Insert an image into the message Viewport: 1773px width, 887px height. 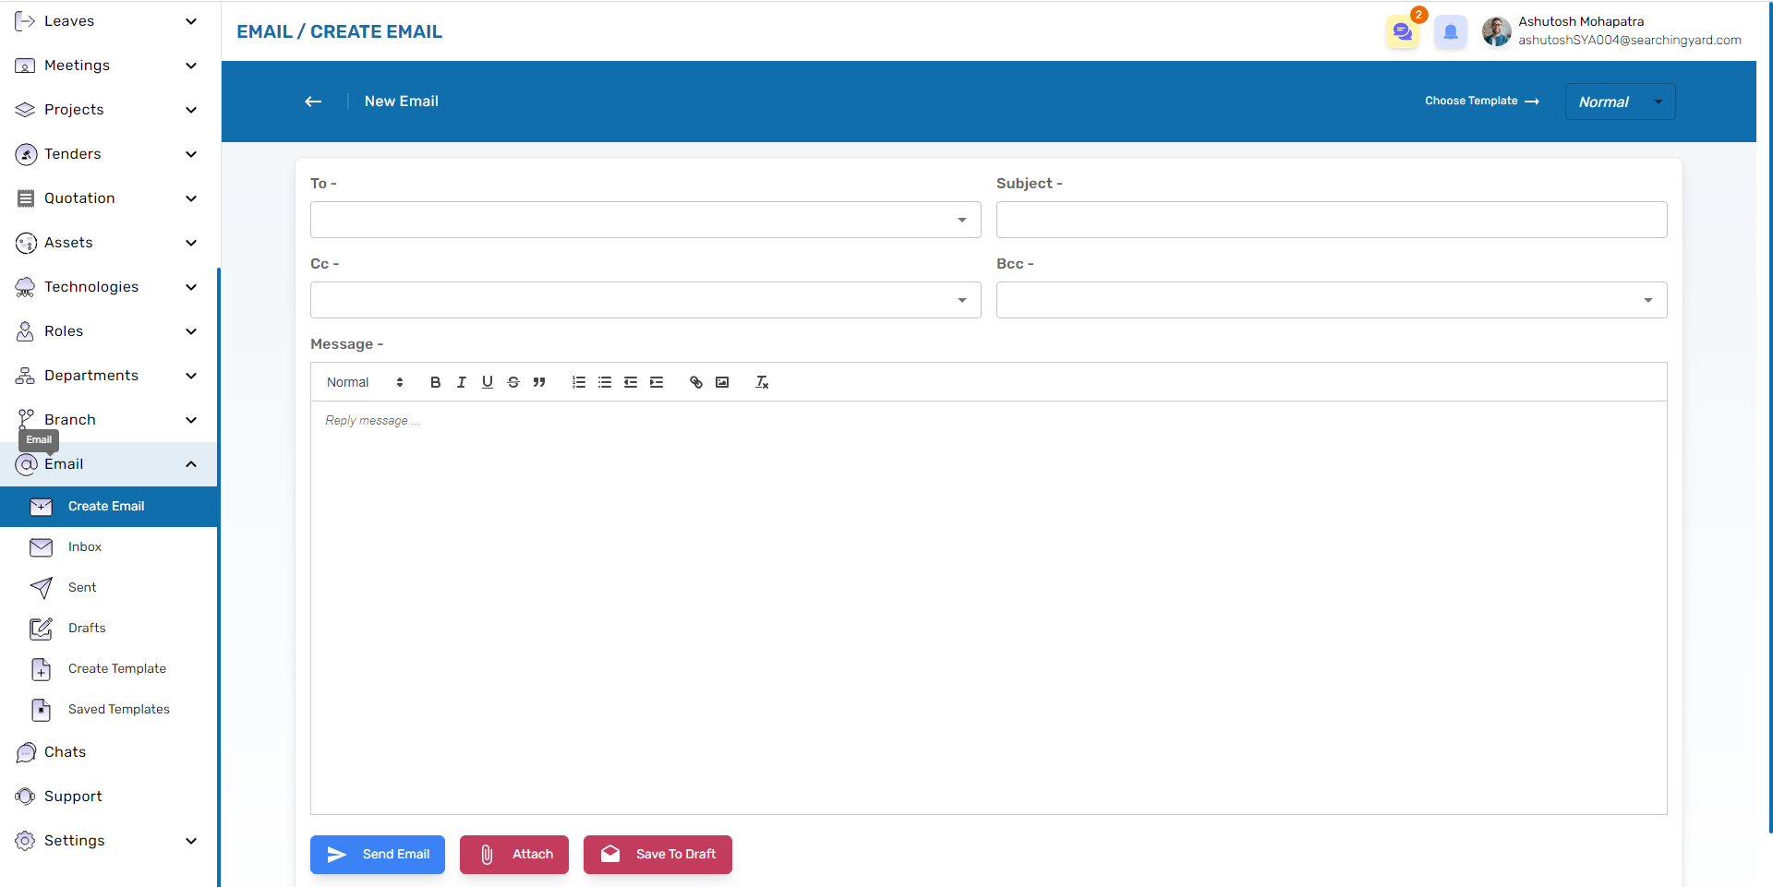point(722,382)
